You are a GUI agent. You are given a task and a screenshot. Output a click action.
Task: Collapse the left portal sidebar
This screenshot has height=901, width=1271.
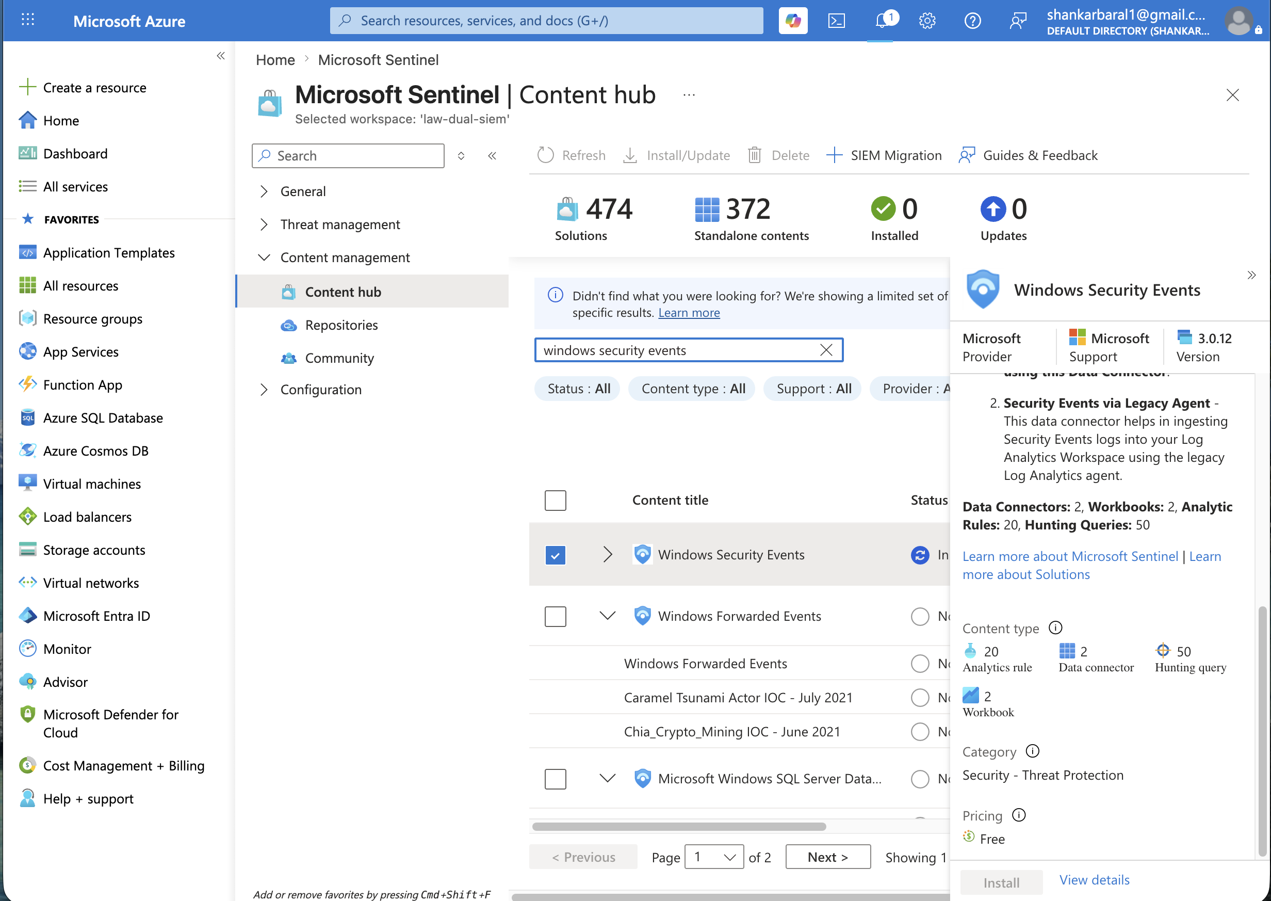[x=221, y=56]
